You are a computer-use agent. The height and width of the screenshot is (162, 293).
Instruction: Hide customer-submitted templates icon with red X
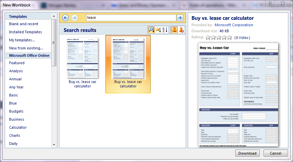181,30
